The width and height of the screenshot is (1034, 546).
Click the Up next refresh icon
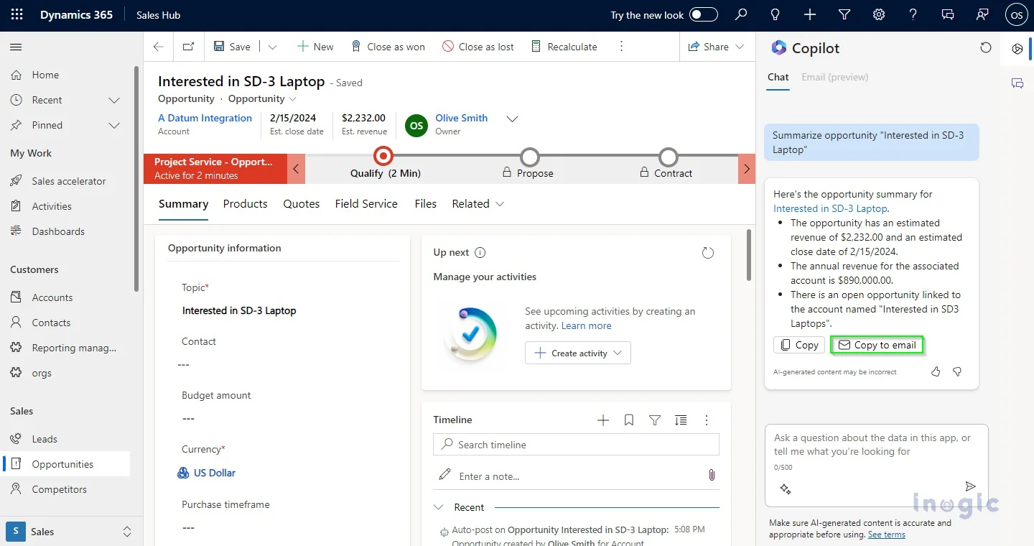point(708,253)
